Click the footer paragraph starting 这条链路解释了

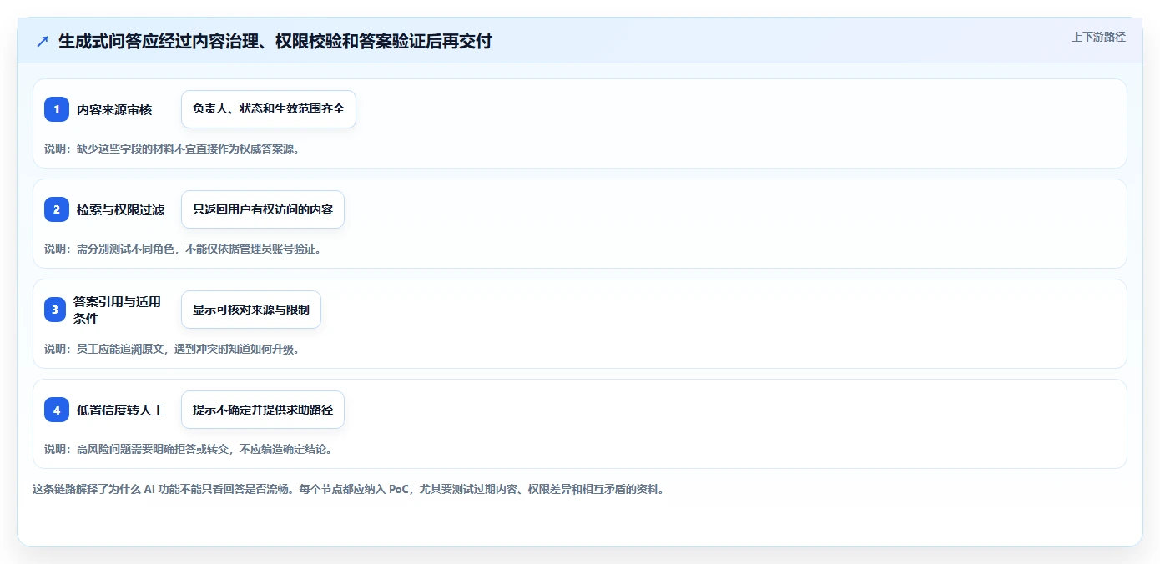[348, 490]
